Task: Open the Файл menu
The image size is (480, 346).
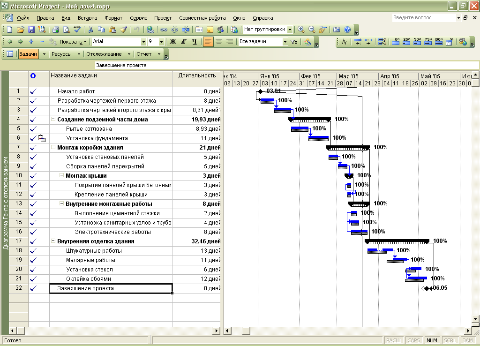Action: pyautogui.click(x=23, y=18)
